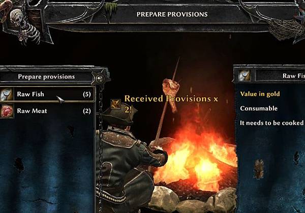The height and width of the screenshot is (213, 305).
Task: Click the Prepare provisions panel header
Action: click(46, 77)
